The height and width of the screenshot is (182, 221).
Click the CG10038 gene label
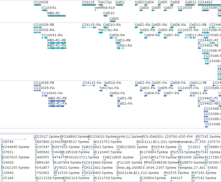[41, 2]
